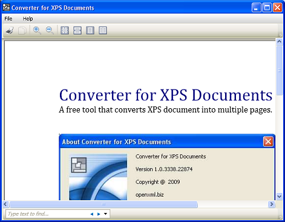
Task: Click the horizontal scrollbar left arrow
Action: [5, 204]
